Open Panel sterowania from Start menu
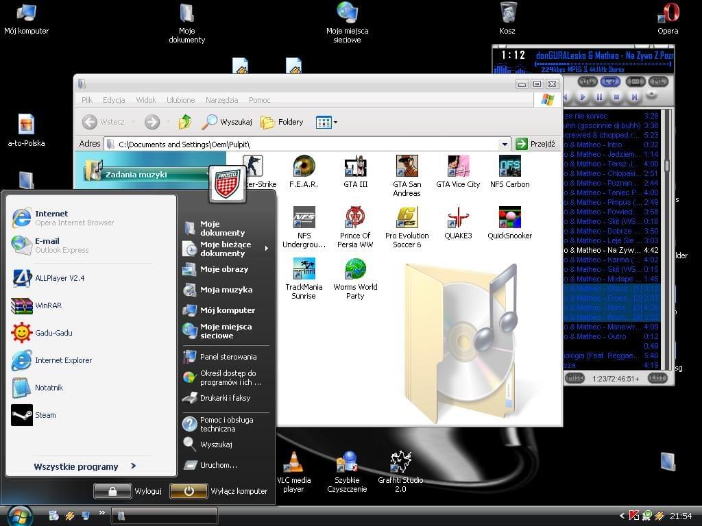The height and width of the screenshot is (526, 702). pos(220,356)
